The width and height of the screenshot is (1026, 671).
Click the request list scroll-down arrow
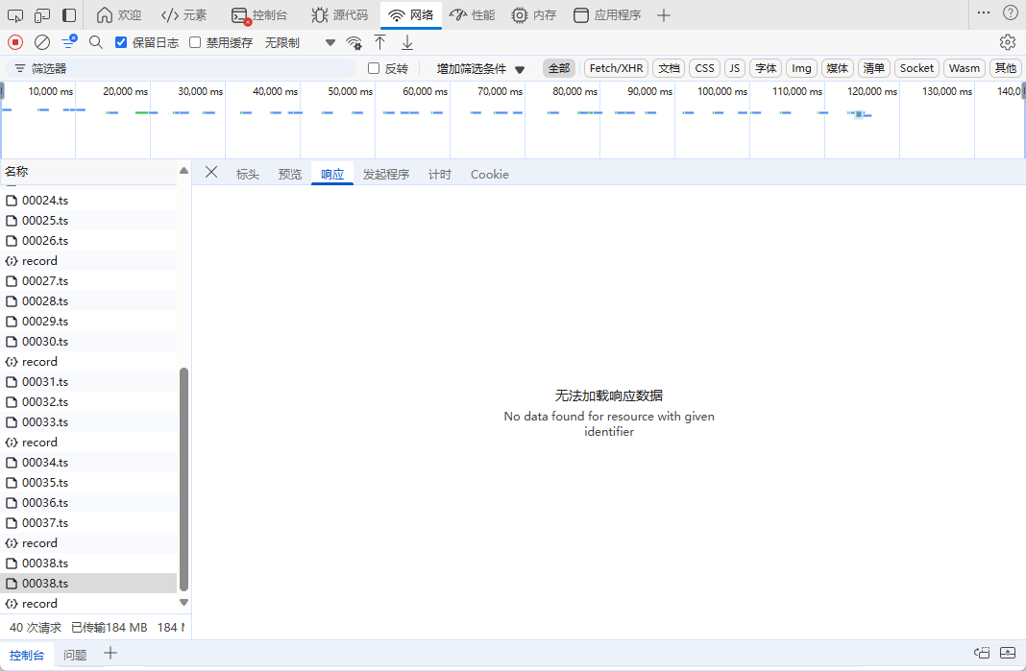pos(183,602)
